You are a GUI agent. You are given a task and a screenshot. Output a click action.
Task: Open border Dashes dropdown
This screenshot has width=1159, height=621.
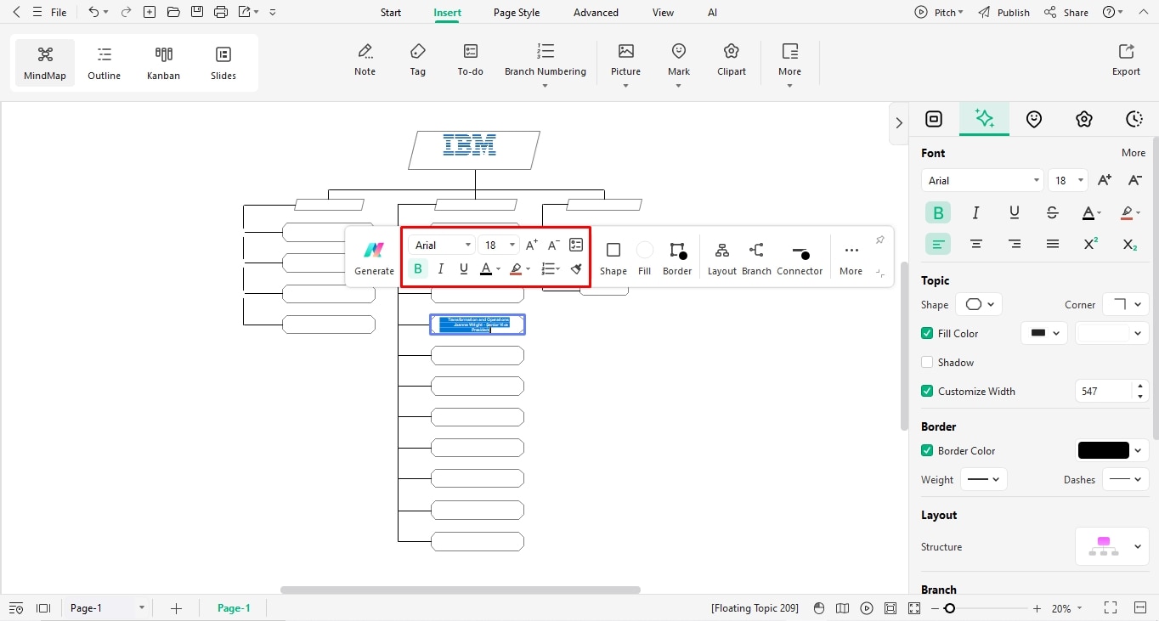tap(1126, 479)
